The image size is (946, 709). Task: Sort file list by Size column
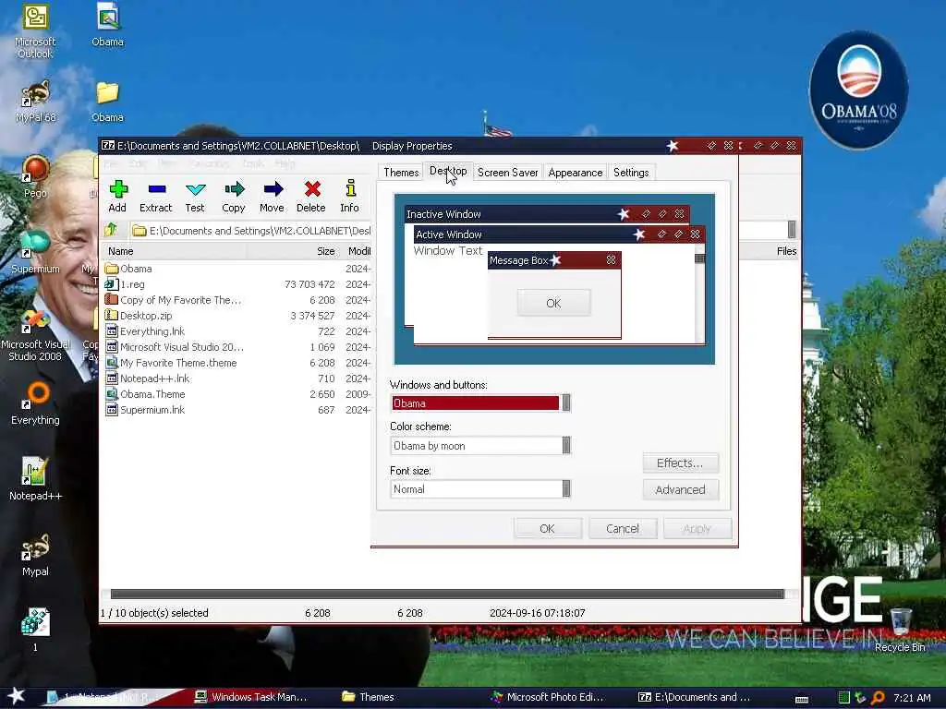pyautogui.click(x=293, y=251)
